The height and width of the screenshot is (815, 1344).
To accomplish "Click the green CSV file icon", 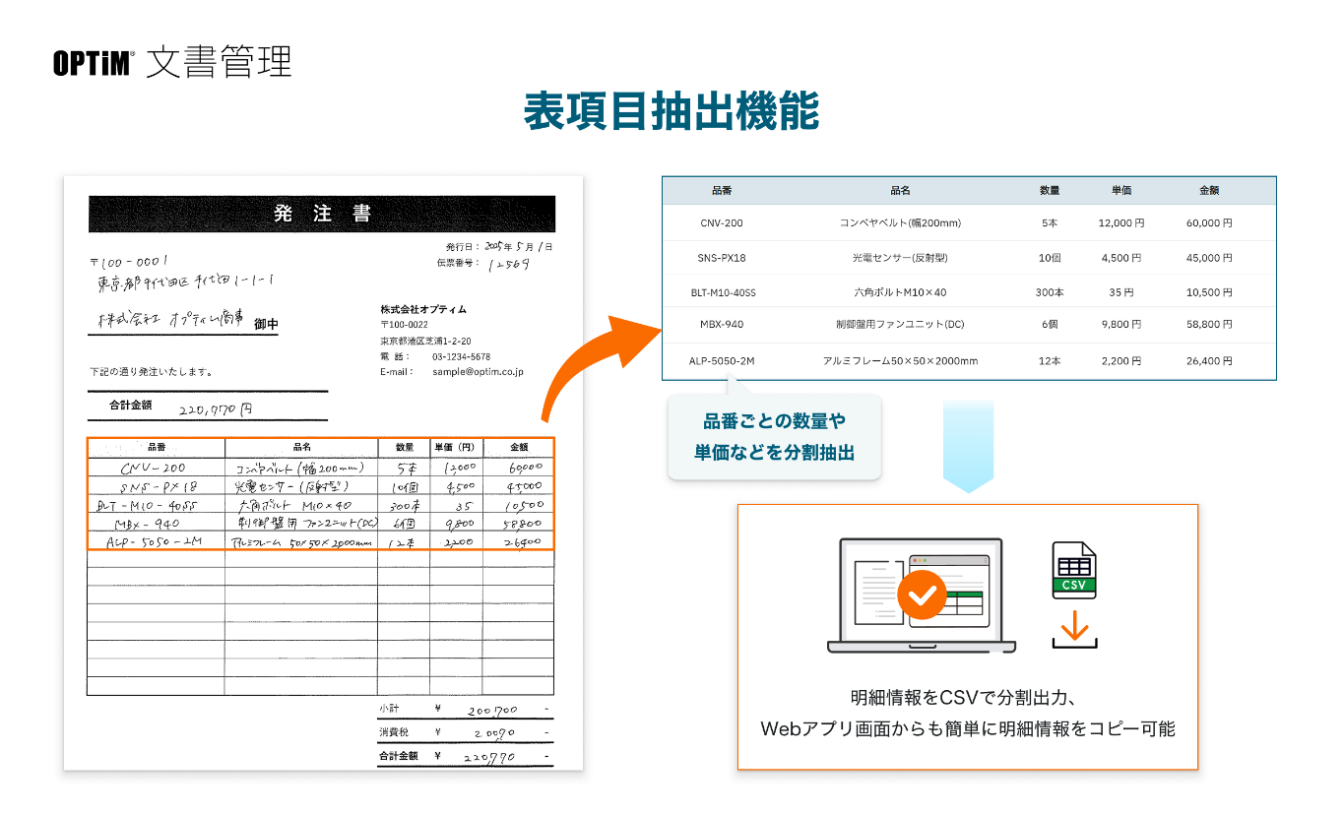I will [x=1073, y=570].
